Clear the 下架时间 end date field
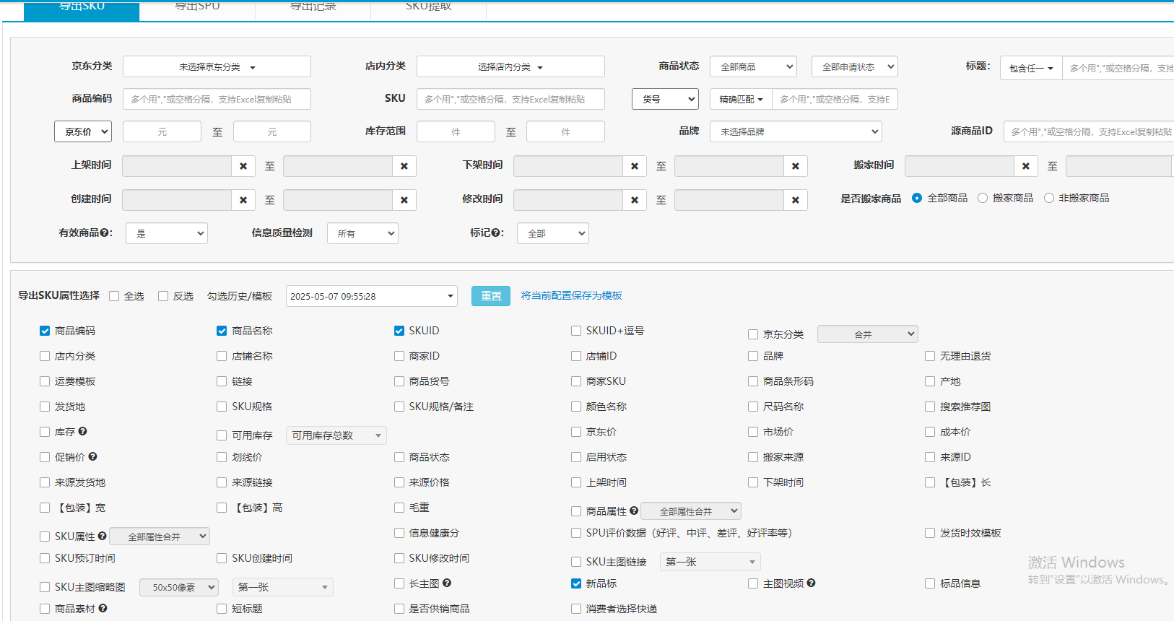 pyautogui.click(x=796, y=166)
